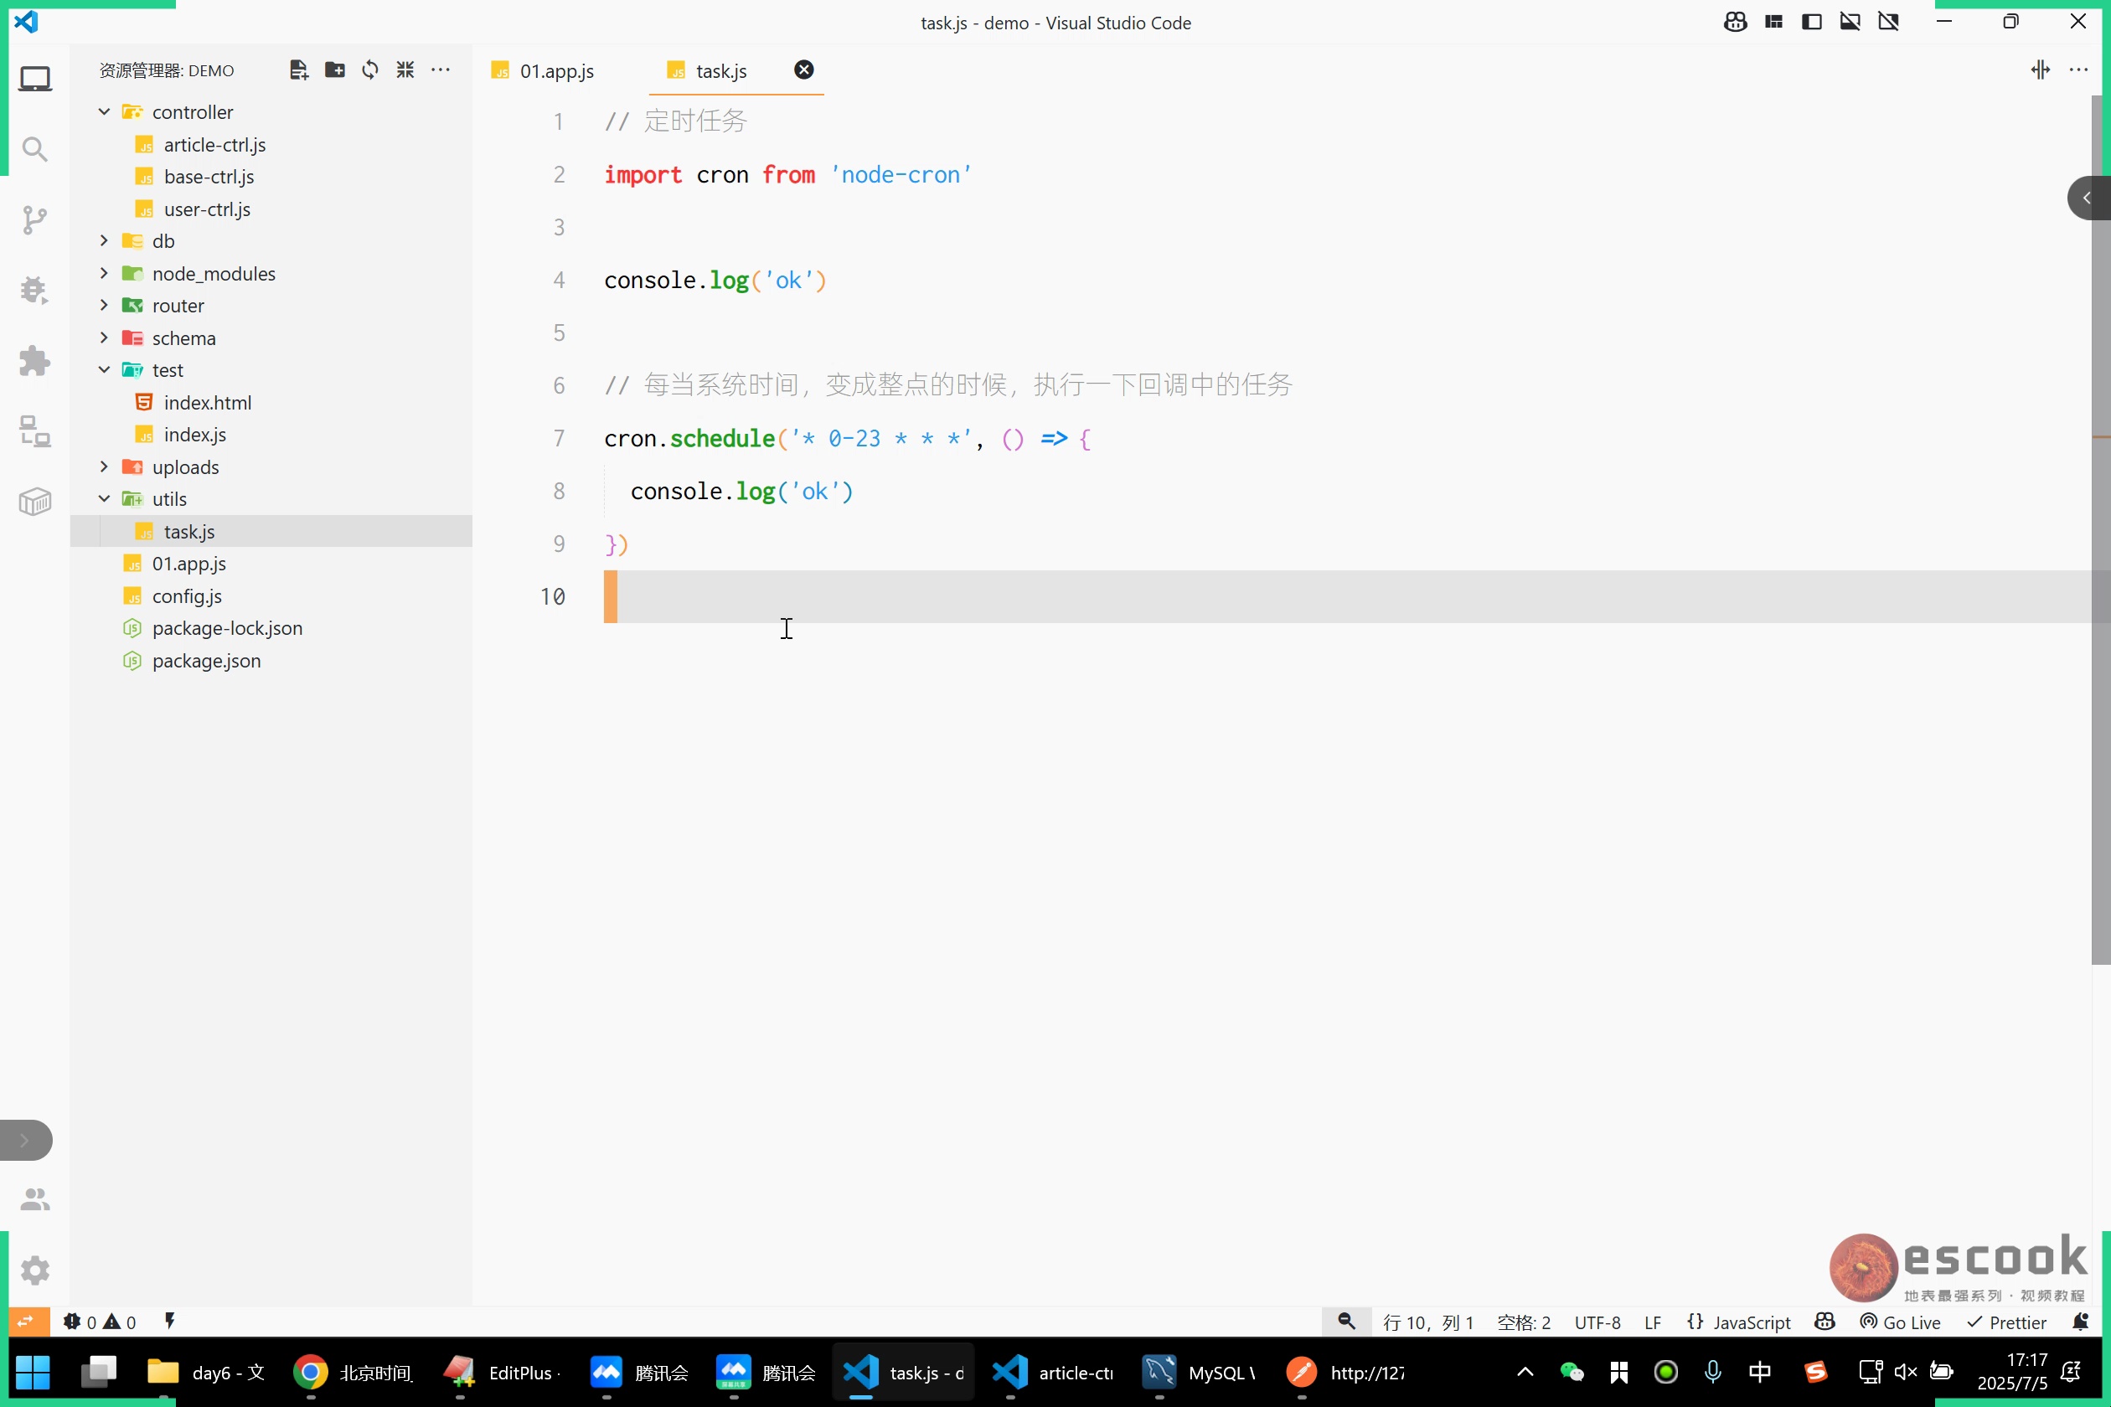This screenshot has height=1407, width=2111.
Task: Toggle primary sidebar layout button
Action: (1811, 22)
